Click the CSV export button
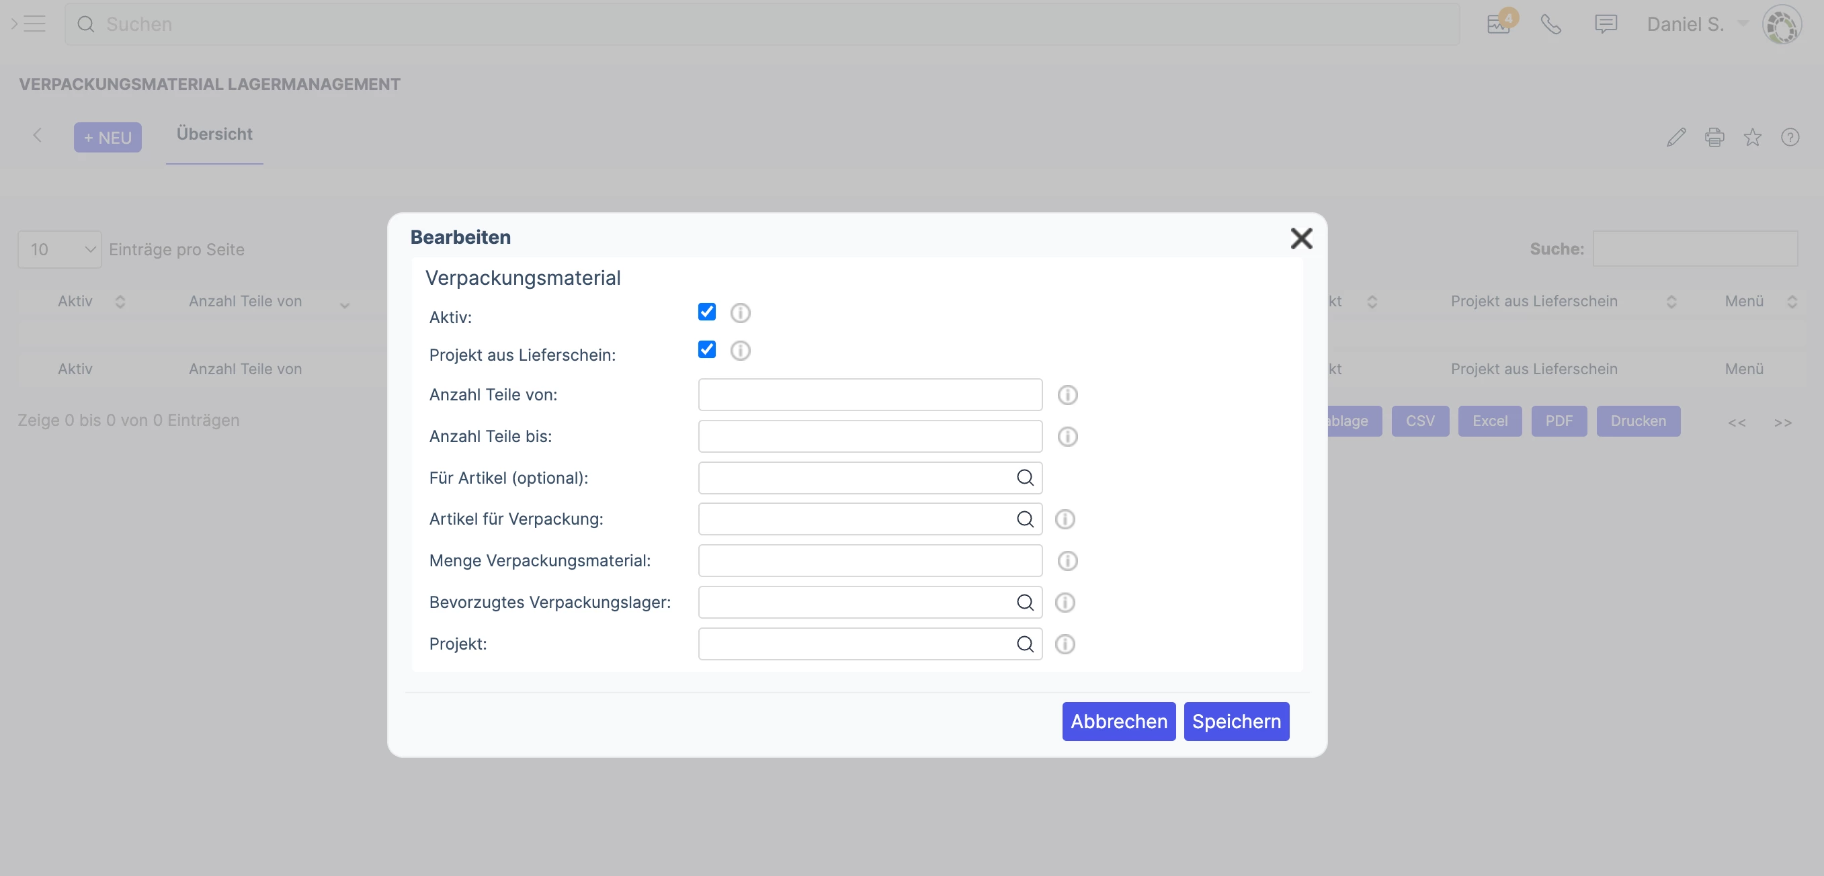This screenshot has width=1824, height=876. 1419,421
